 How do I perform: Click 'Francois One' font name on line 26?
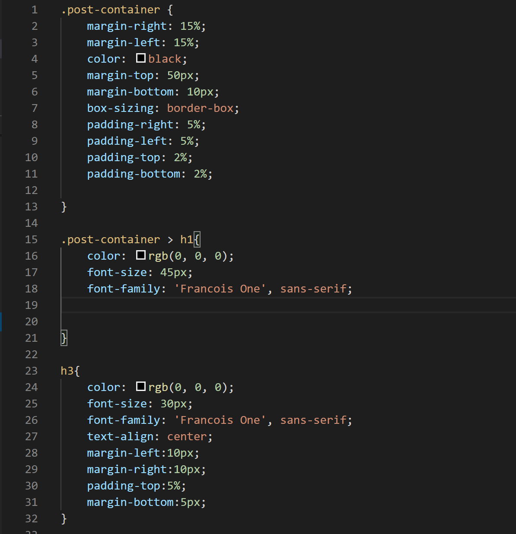coord(220,420)
